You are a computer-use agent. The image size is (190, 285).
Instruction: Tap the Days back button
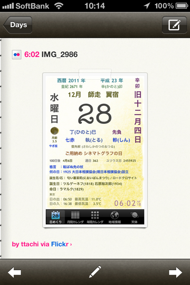pos(18,25)
